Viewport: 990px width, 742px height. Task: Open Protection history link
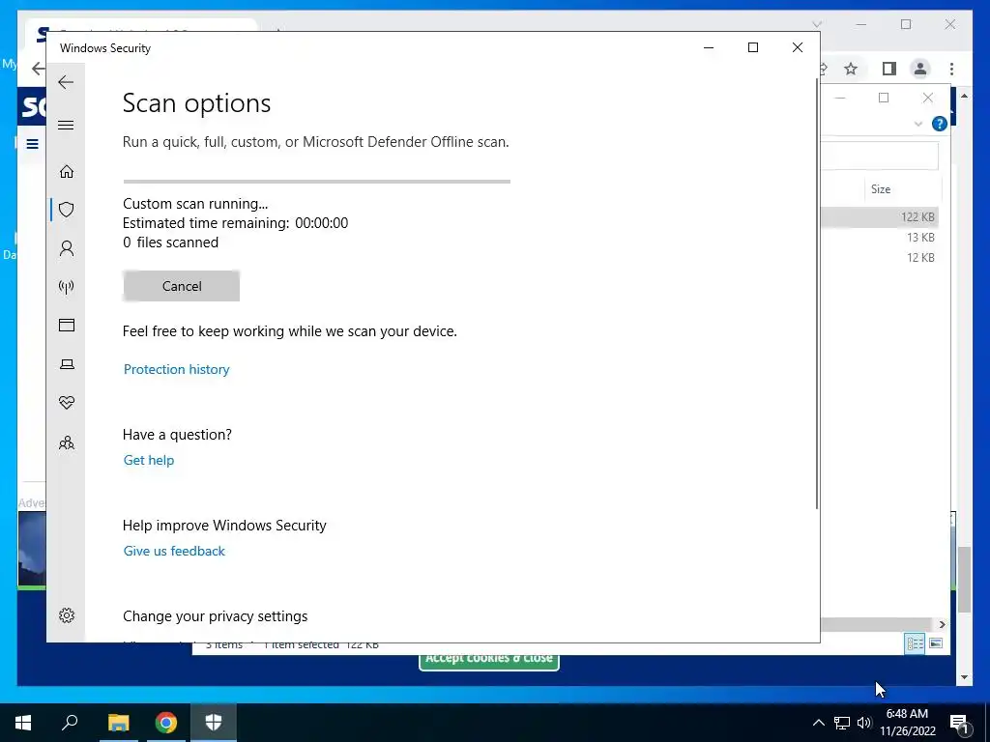click(x=176, y=369)
